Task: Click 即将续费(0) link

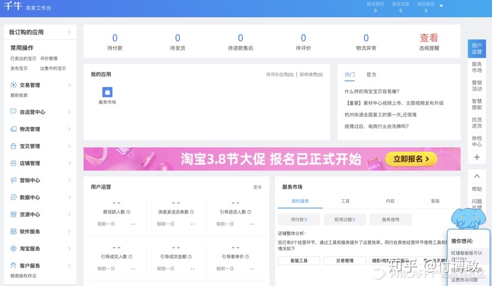Action: [311, 75]
